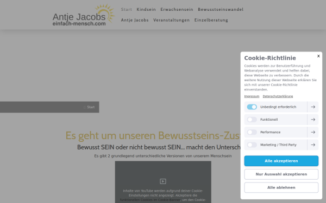Image resolution: width=326 pixels, height=203 pixels.
Task: Click the 'Performance' label text
Action: point(270,132)
